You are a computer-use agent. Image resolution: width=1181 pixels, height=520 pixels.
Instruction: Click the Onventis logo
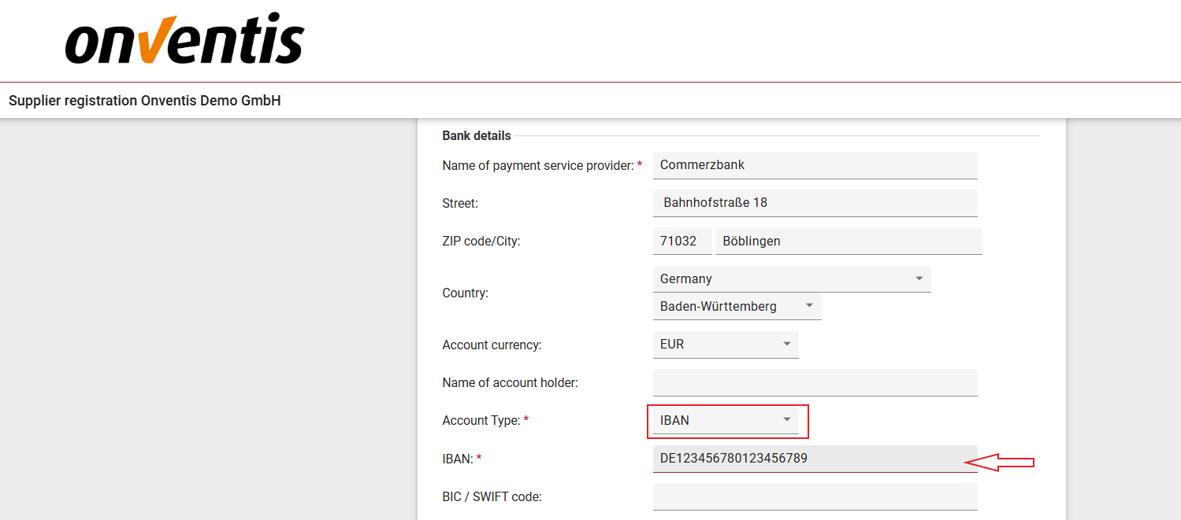(x=184, y=39)
